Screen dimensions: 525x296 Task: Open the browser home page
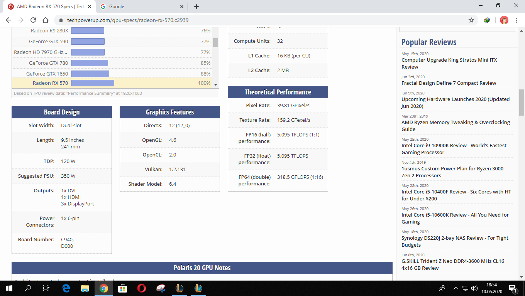pyautogui.click(x=46, y=20)
